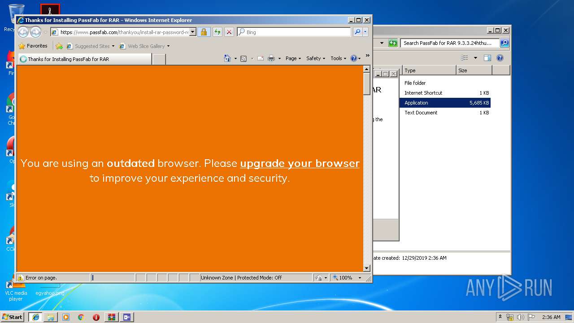This screenshot has width=574, height=323.
Task: Click the volume speaker tray icon
Action: tap(521, 317)
